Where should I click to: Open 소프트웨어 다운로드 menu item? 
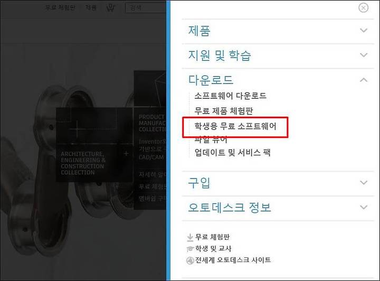tap(230, 96)
